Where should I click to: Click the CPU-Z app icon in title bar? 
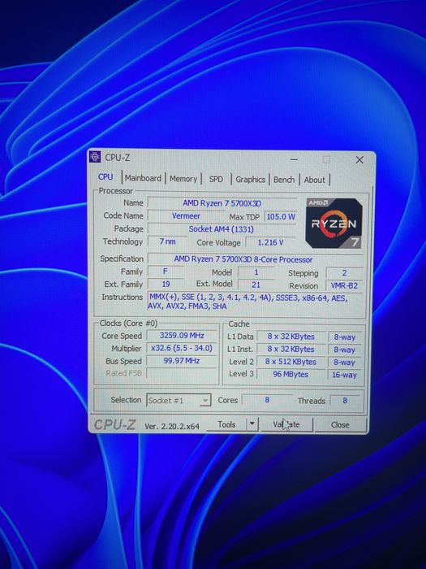pyautogui.click(x=95, y=157)
